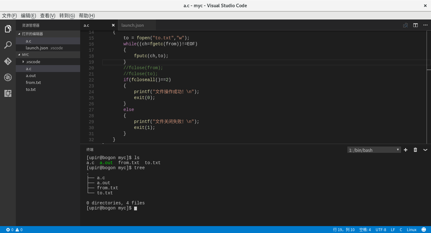
Task: Send feedback via smiley icon
Action: (x=424, y=230)
